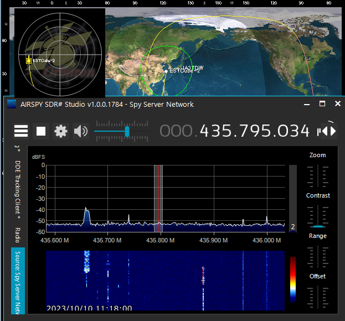345x321 pixels.
Task: Adjust the audio volume slider knob
Action: pos(127,132)
